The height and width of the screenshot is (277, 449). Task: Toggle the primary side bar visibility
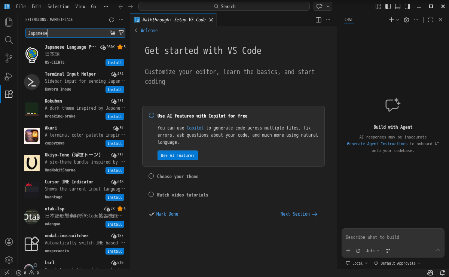(388, 6)
